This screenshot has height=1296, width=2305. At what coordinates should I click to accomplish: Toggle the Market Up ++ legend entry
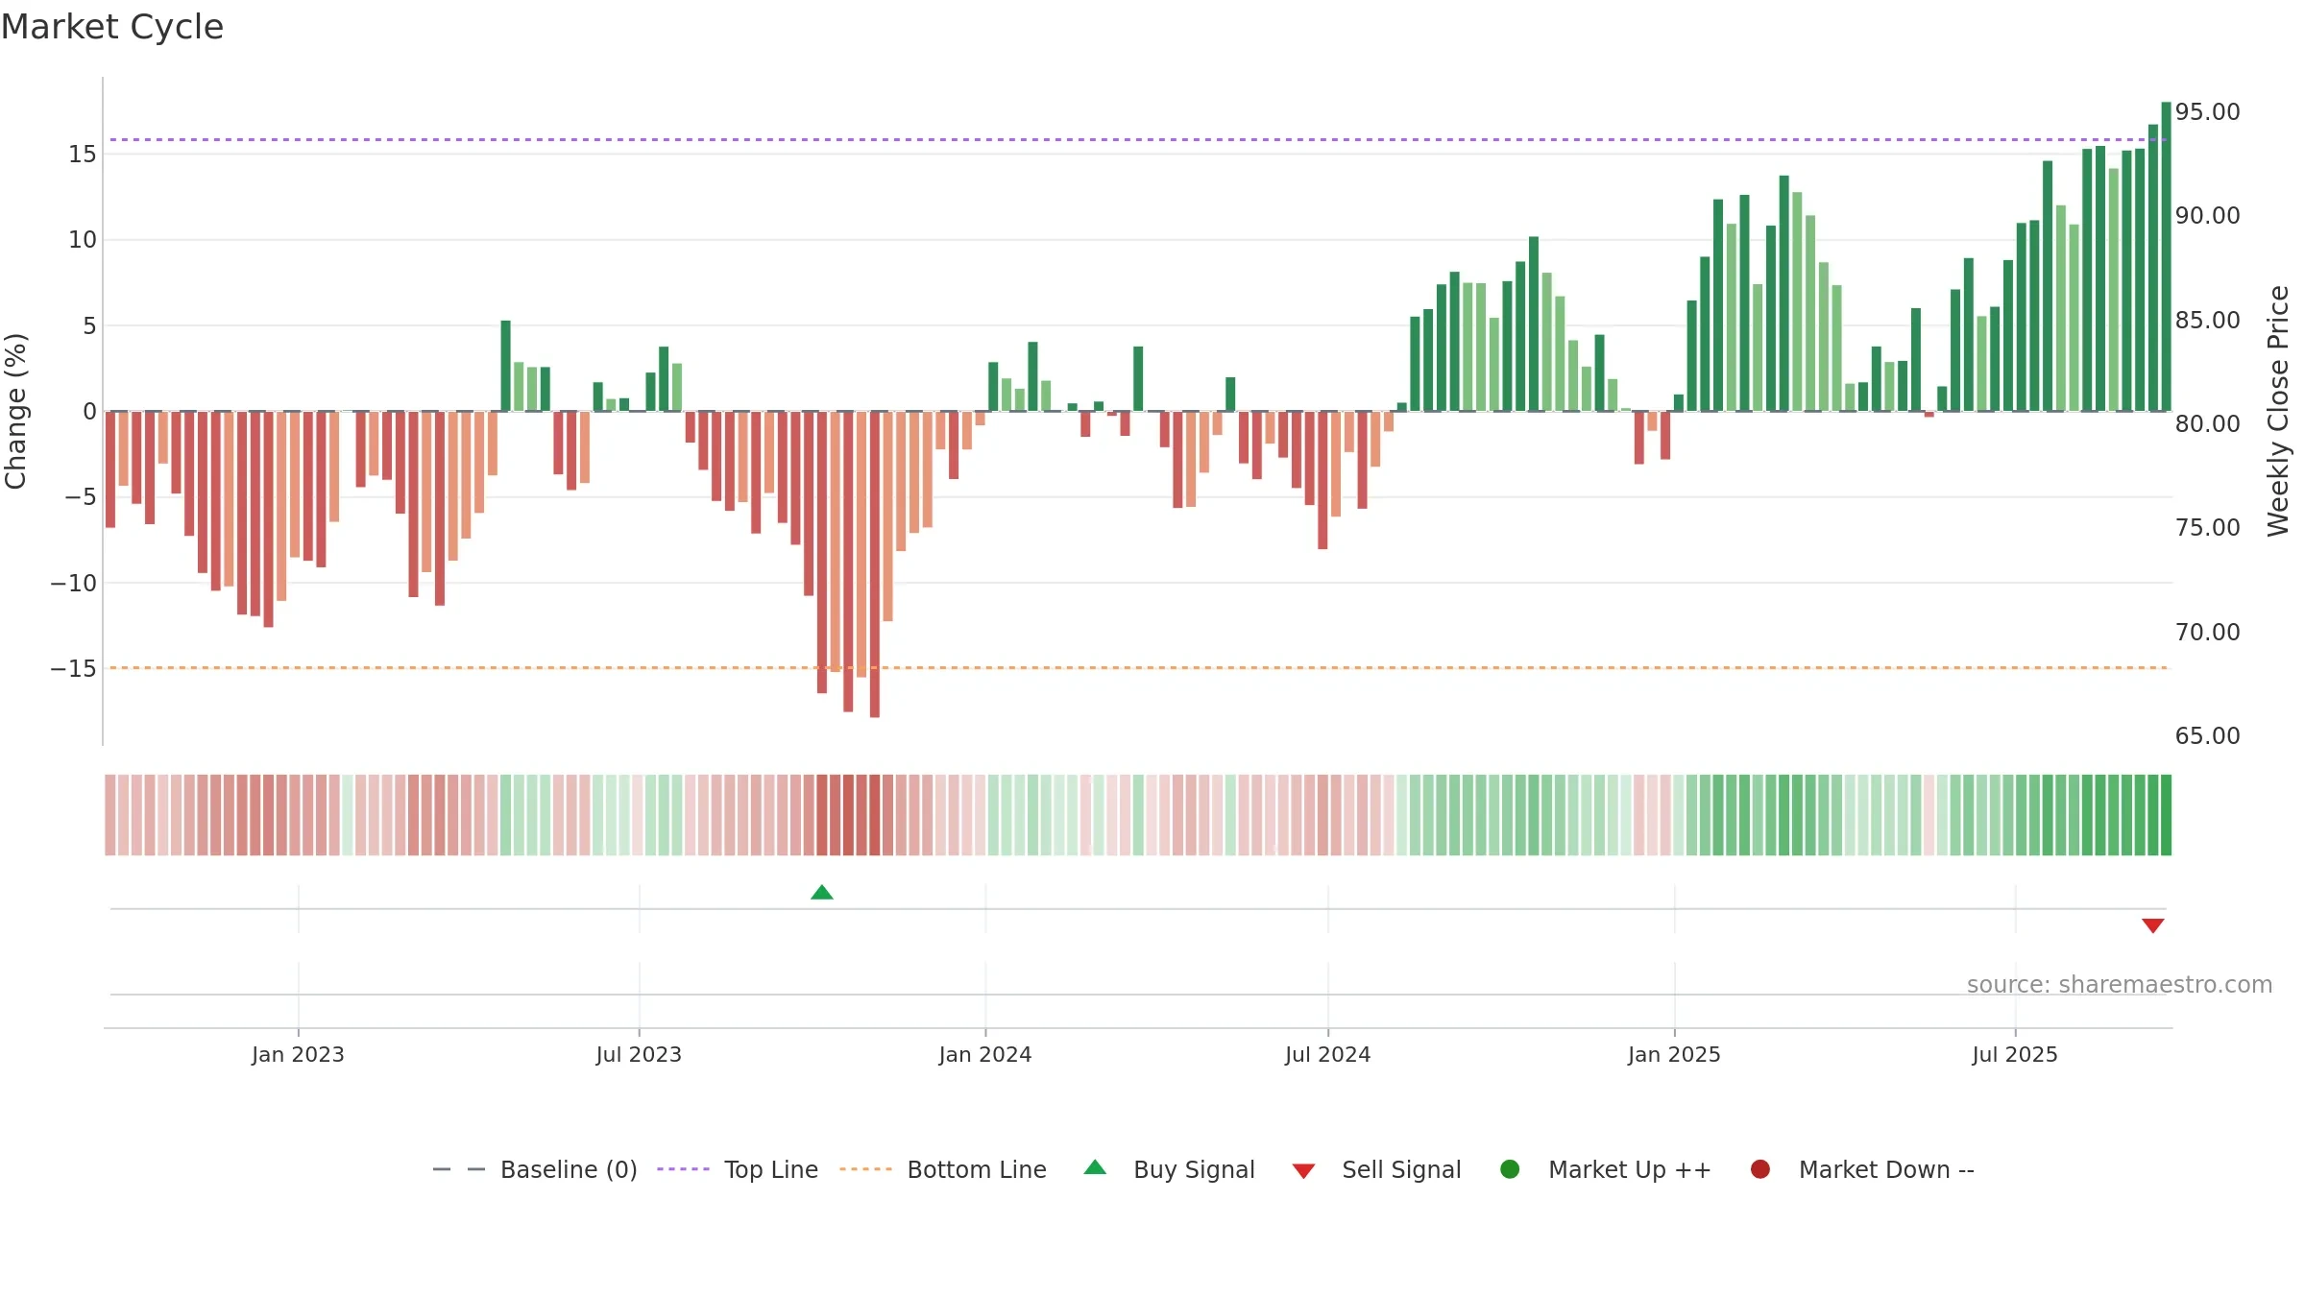[x=1606, y=1169]
